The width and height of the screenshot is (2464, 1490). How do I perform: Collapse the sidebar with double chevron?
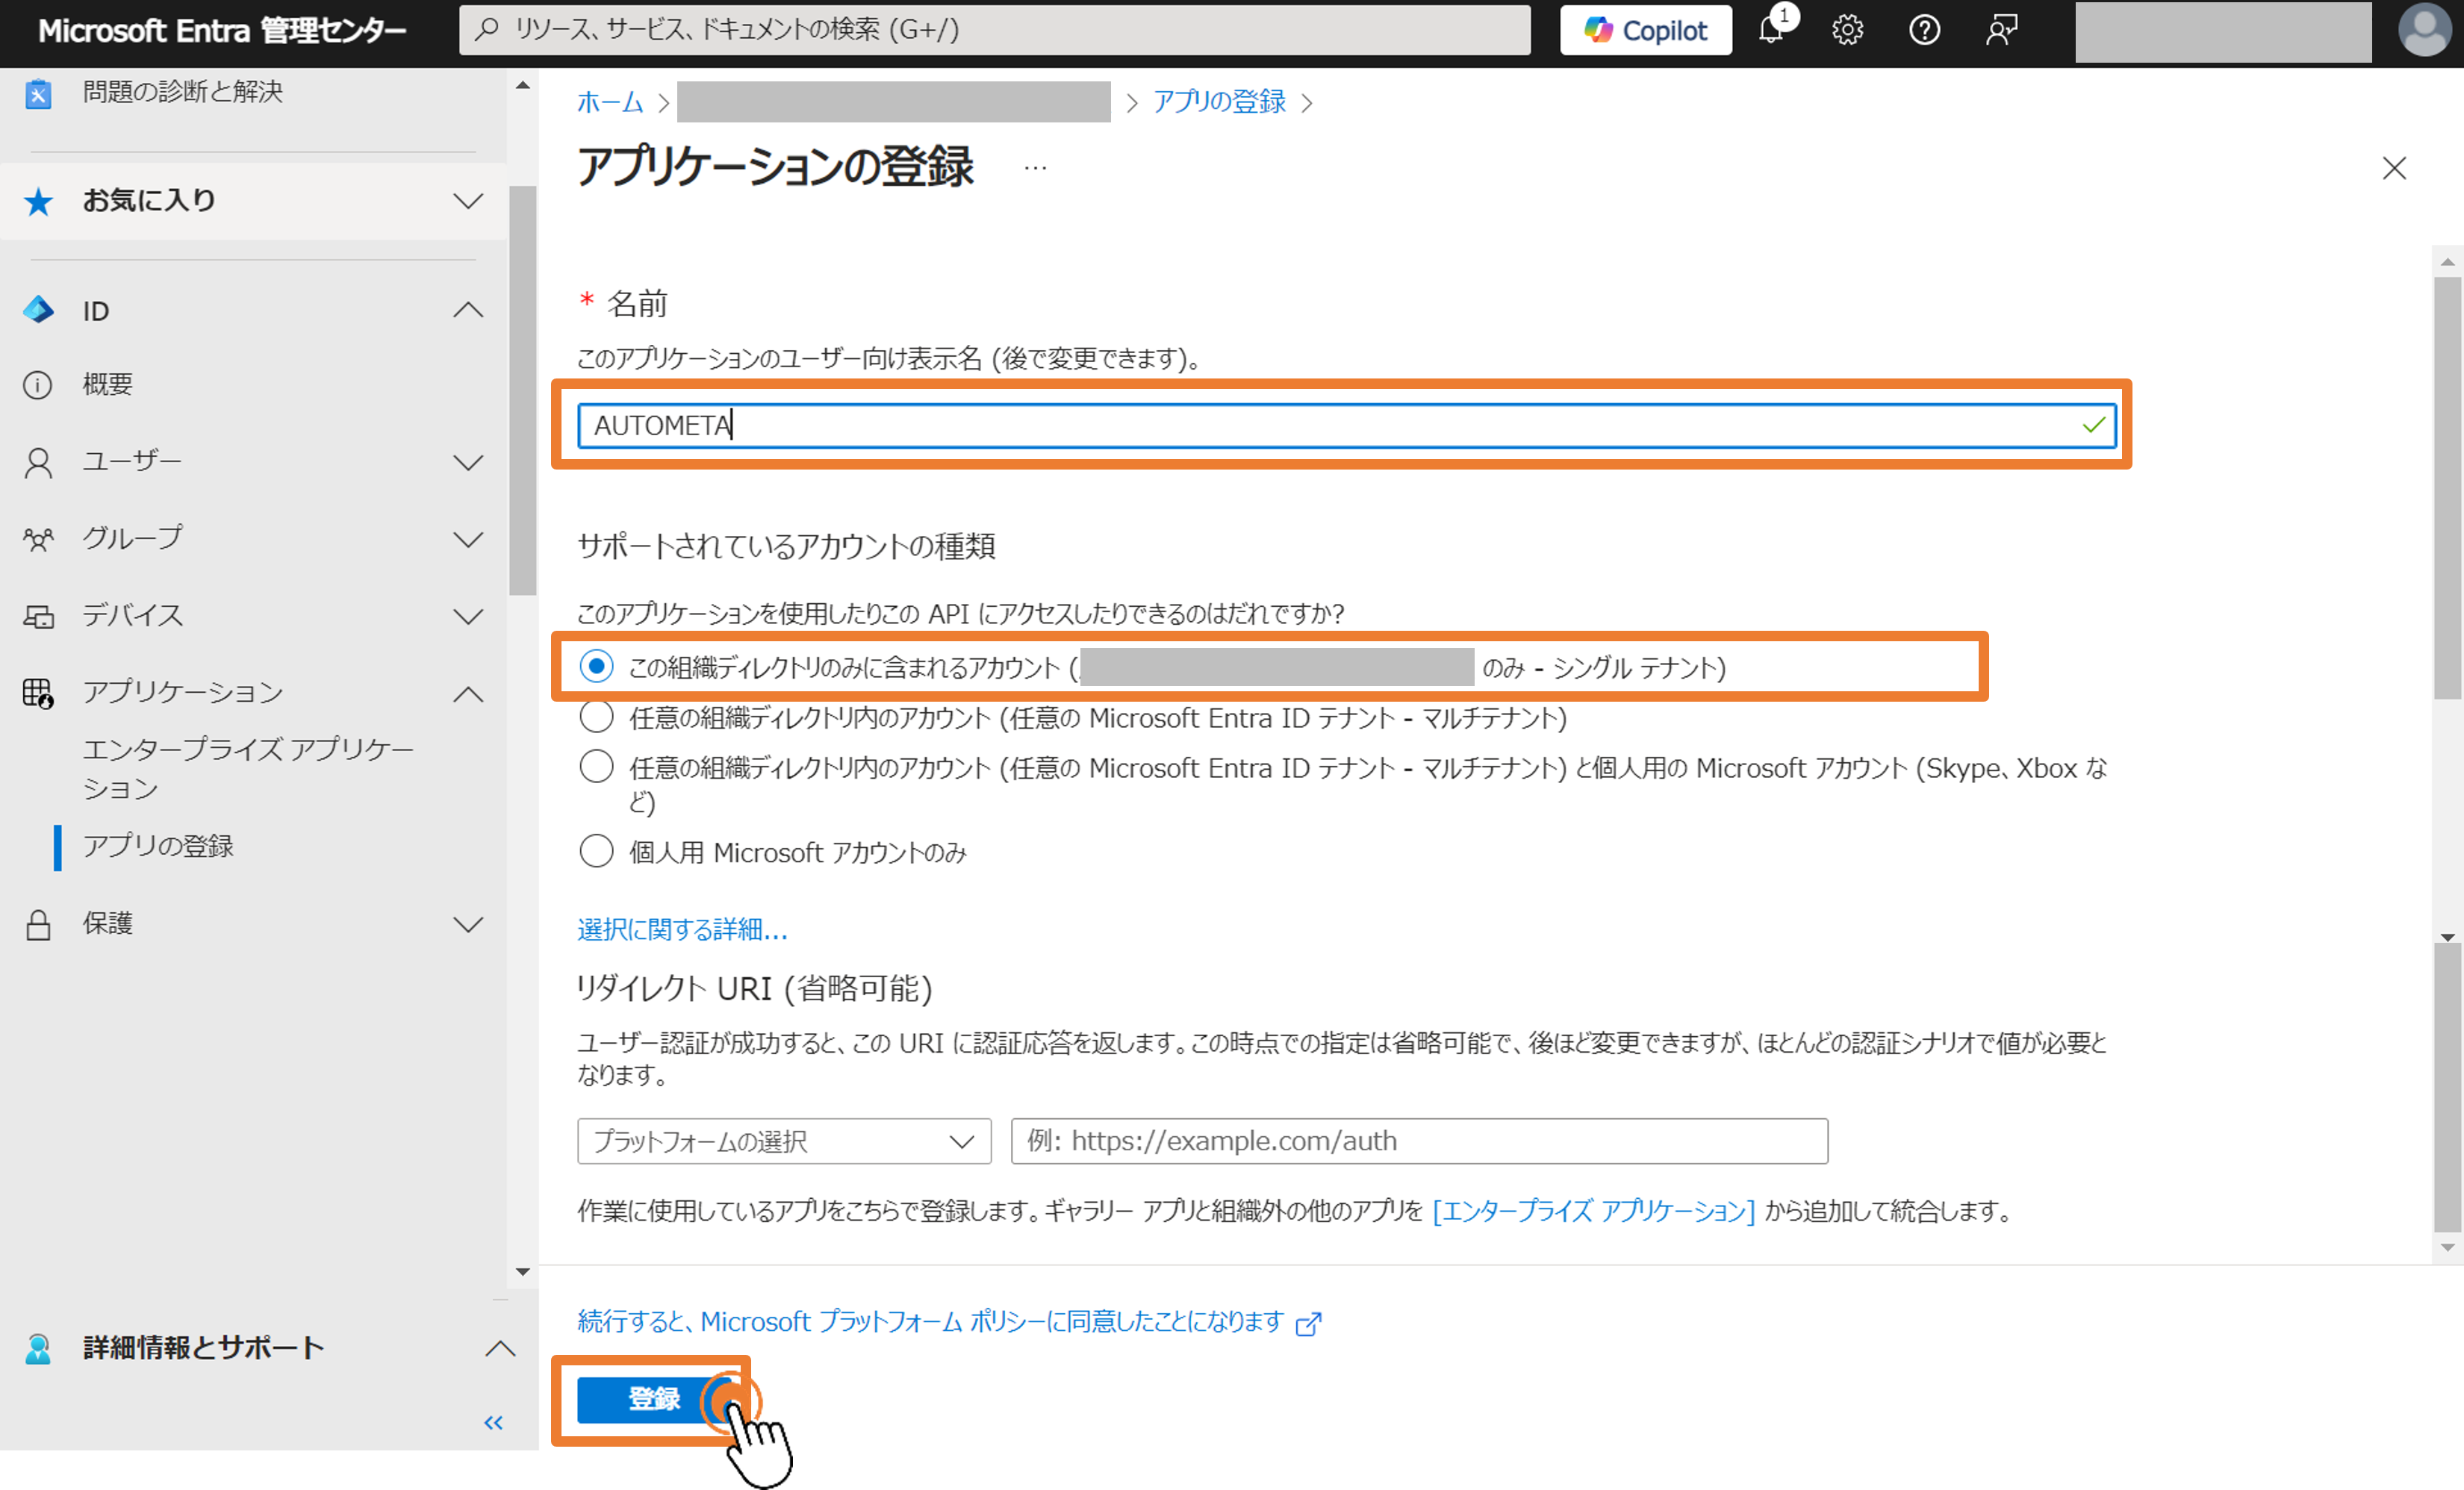pos(493,1422)
